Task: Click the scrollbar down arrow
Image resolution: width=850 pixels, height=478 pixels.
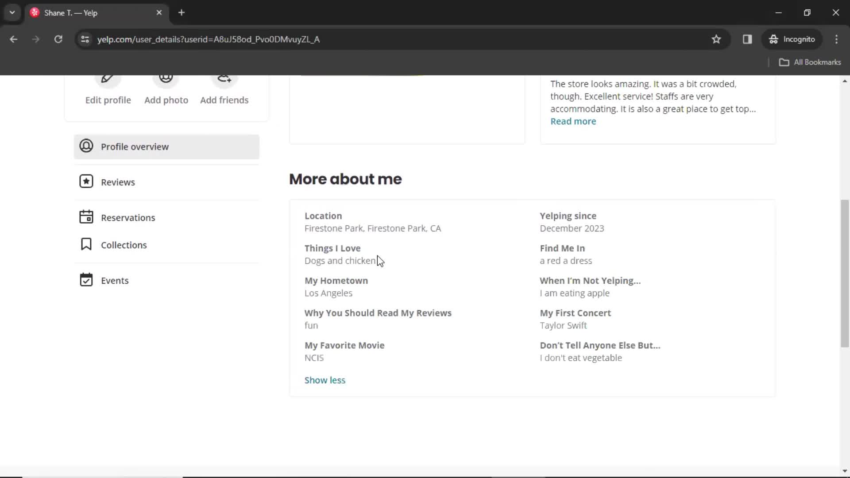Action: coord(845,471)
